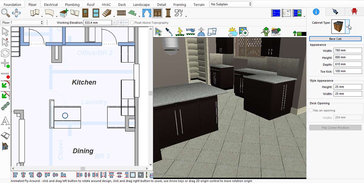This screenshot has width=364, height=183.
Task: Click the Text tool in left sidebar
Action: point(5,121)
